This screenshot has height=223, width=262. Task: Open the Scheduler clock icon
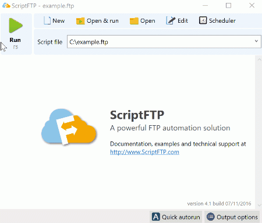click(x=203, y=20)
